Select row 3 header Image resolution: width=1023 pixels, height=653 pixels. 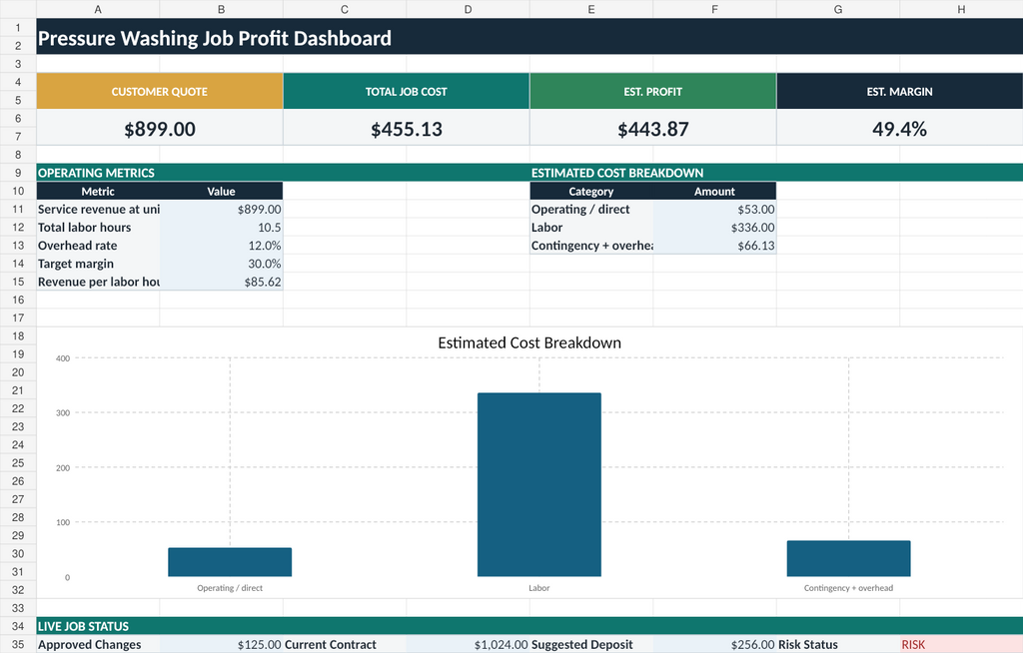[18, 64]
